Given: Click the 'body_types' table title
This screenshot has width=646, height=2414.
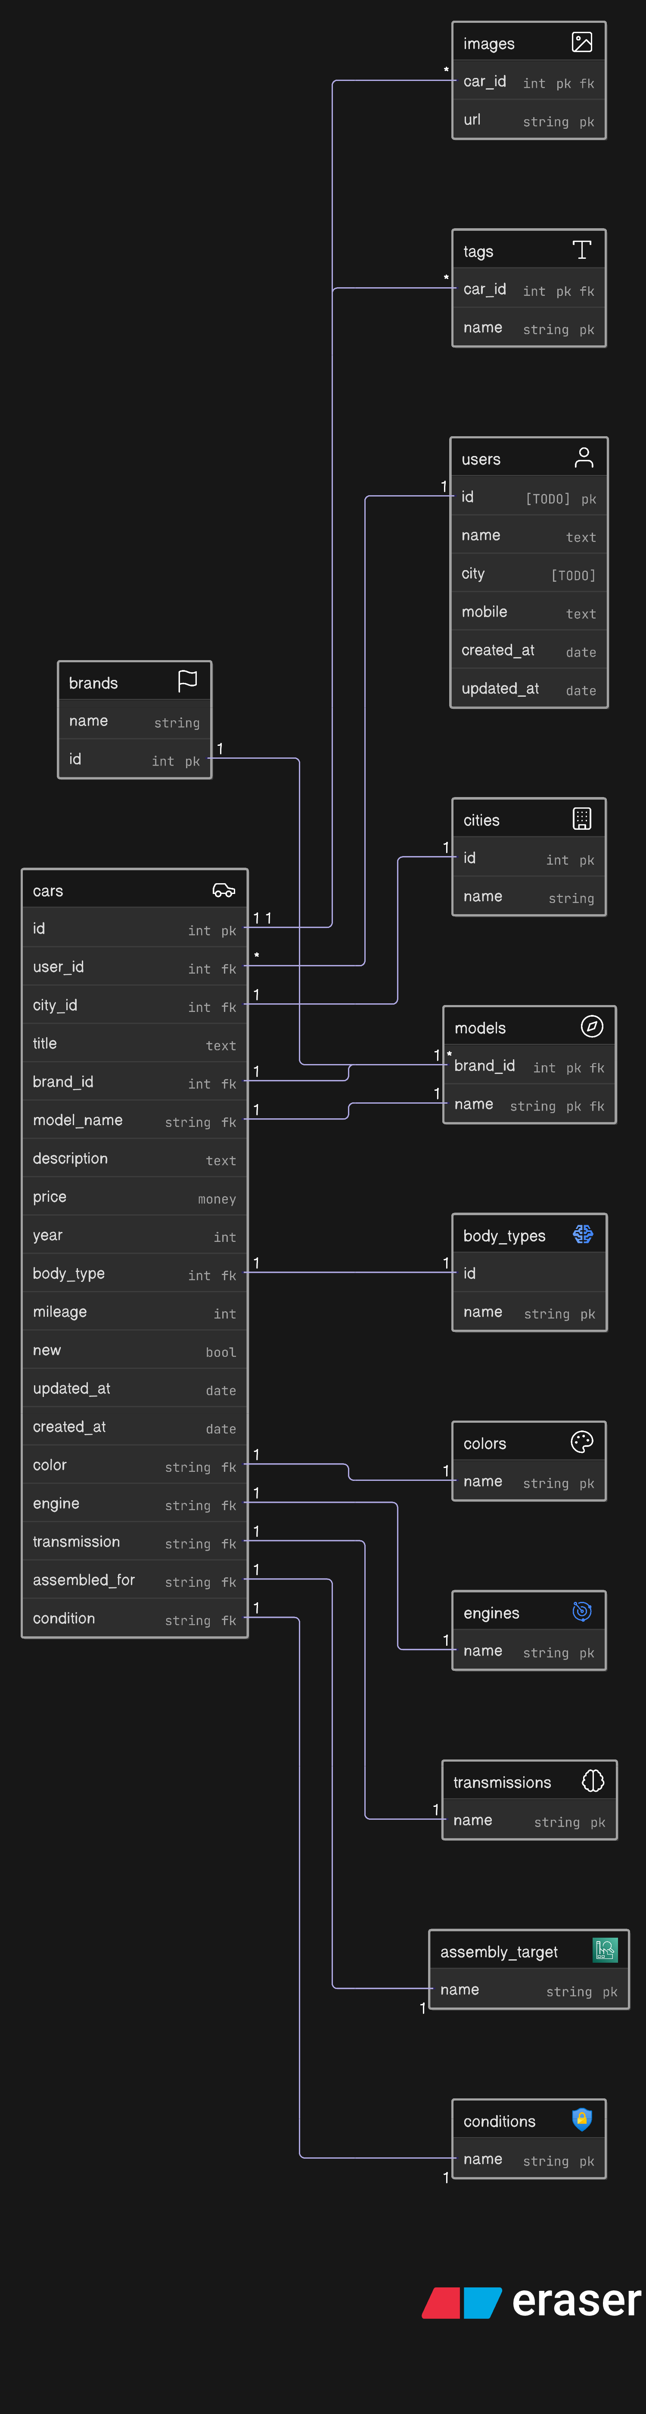Looking at the screenshot, I should pyautogui.click(x=504, y=1236).
